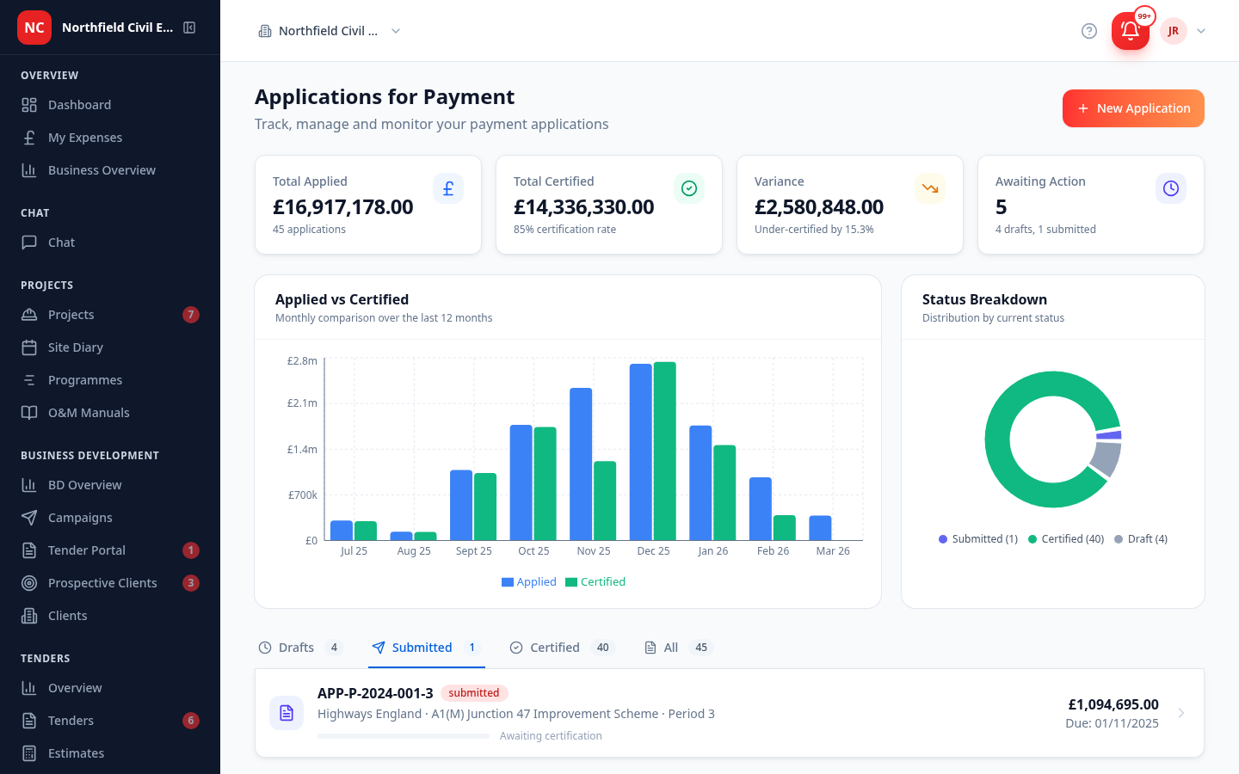Click the grey draft donut segment
Screen dimensions: 1239x774
[x=1106, y=458]
